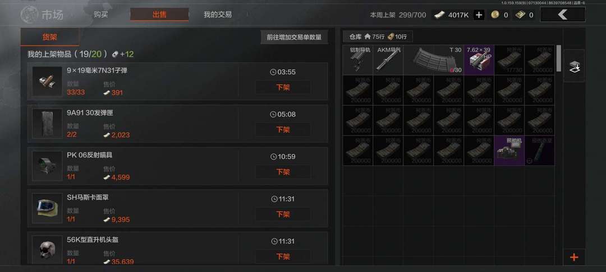Open the 购买 tab
Viewport: 606px width, 272px height.
point(100,15)
